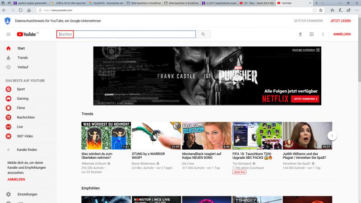Screen dimensions: 361x203
Task: Switch to 'perfect englisc grammatik' tab
Action: tap(31, 3)
